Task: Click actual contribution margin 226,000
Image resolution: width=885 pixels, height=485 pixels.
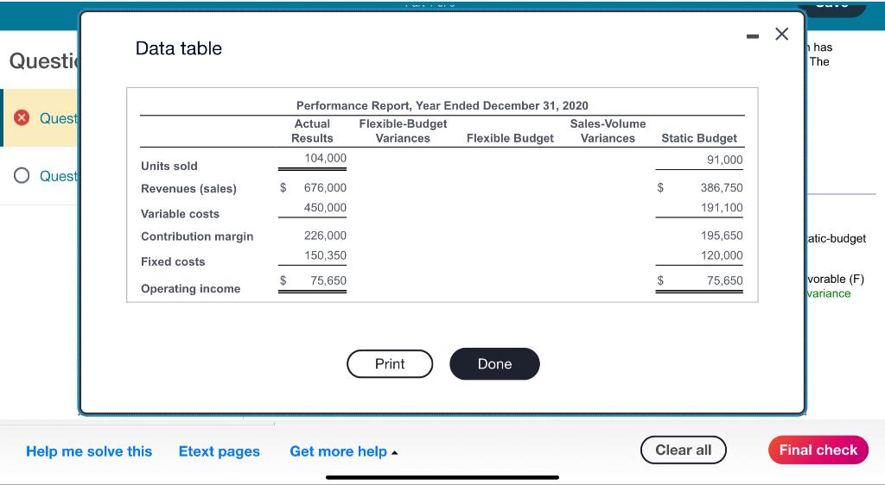Action: (x=325, y=236)
